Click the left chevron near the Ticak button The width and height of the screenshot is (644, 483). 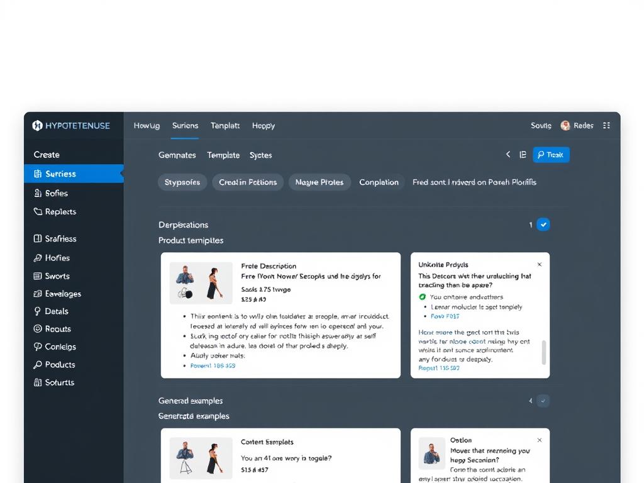508,155
